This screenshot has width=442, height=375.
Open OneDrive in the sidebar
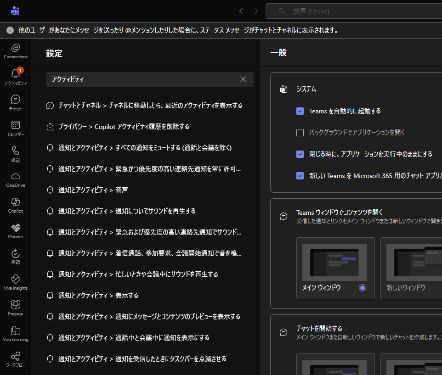[16, 179]
